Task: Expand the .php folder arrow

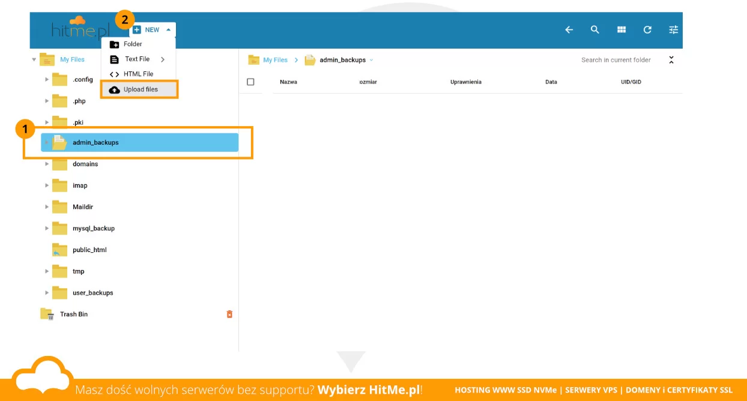Action: pyautogui.click(x=47, y=101)
